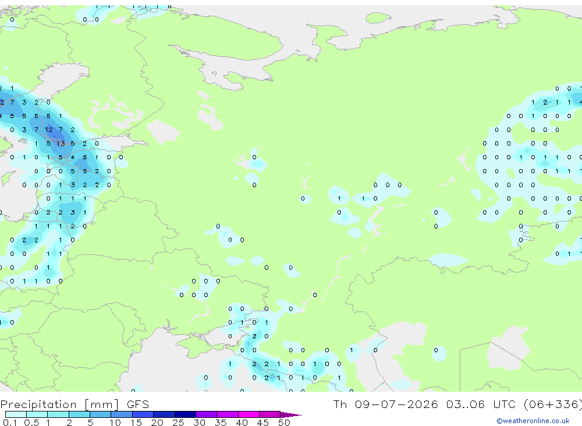Open the weatheronline.co.uk copyright link
This screenshot has width=582, height=426.
point(533,421)
